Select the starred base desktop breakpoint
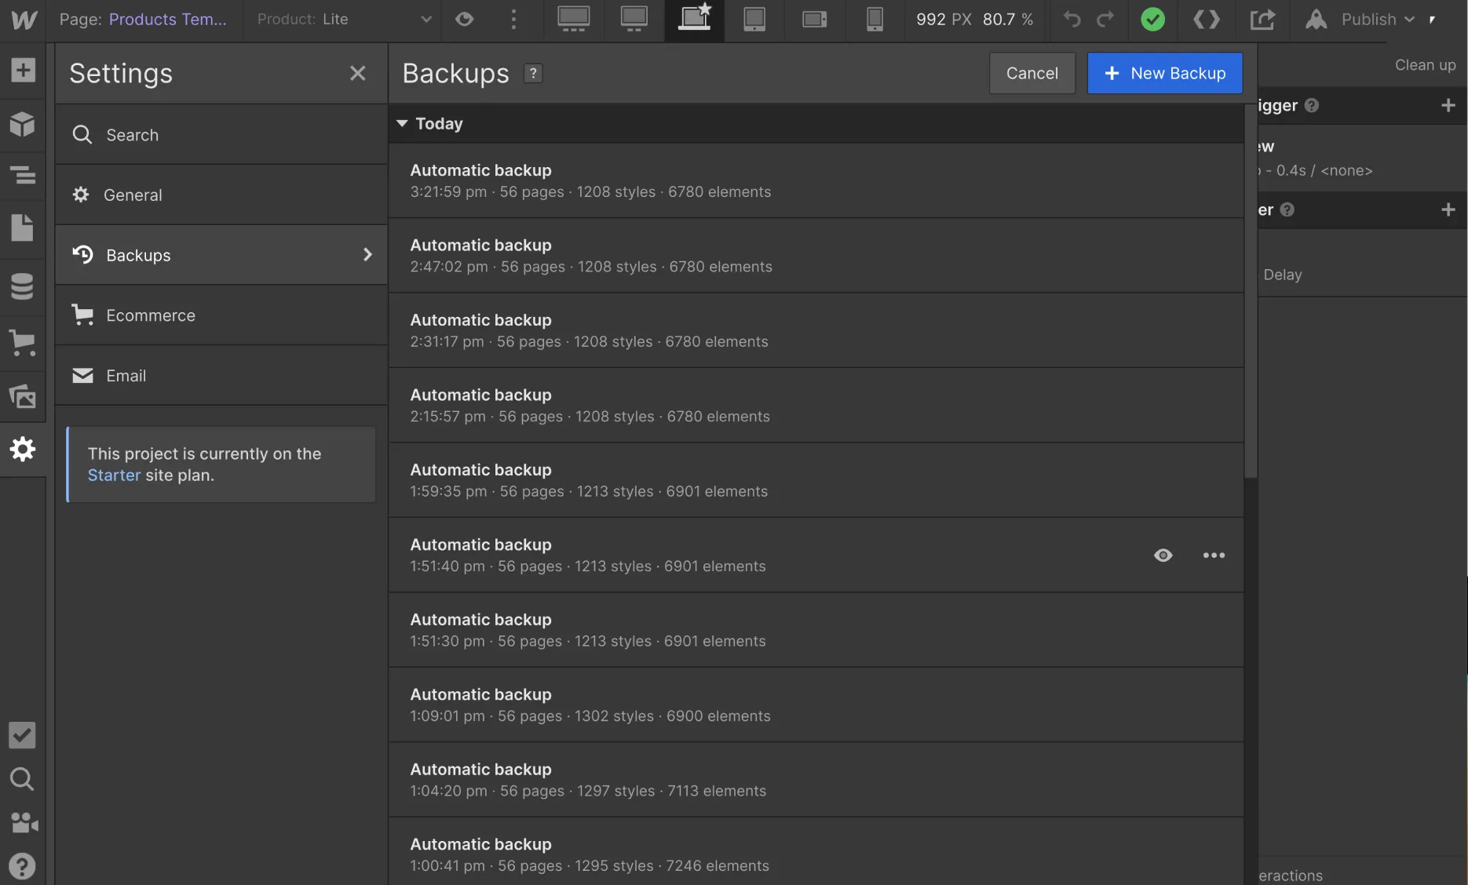Screen dimensions: 1468x885 (695, 17)
